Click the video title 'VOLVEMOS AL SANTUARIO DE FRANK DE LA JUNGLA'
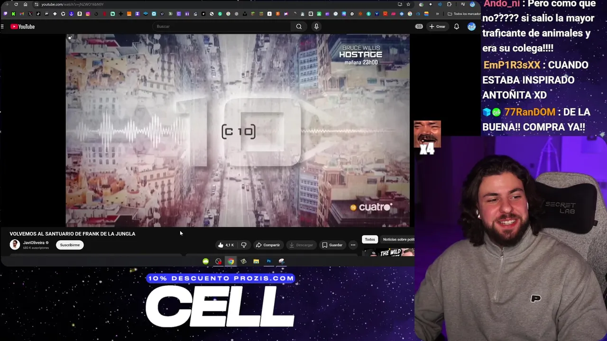607x341 pixels. click(x=73, y=233)
